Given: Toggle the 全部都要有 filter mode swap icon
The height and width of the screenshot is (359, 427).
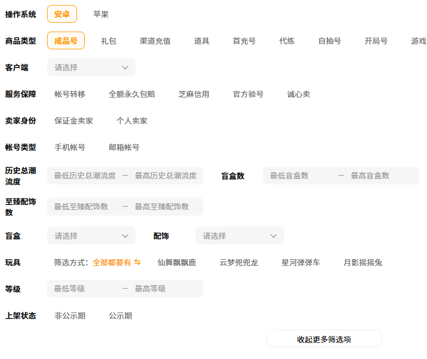Looking at the screenshot, I should (x=137, y=263).
